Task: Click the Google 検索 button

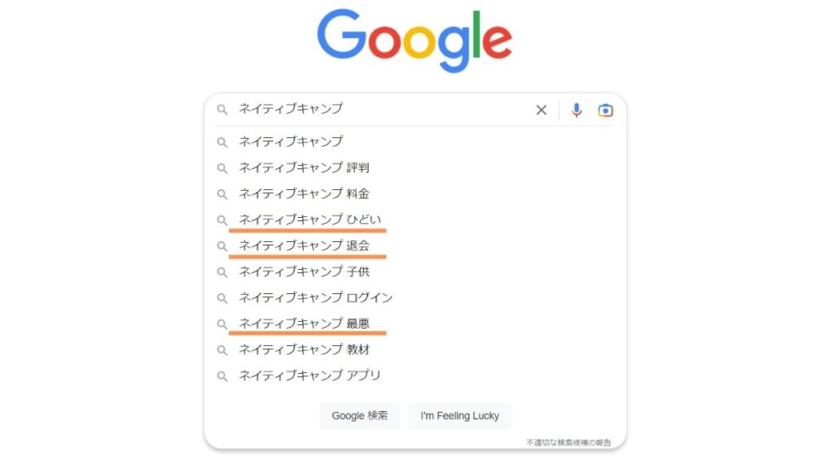Action: click(360, 415)
